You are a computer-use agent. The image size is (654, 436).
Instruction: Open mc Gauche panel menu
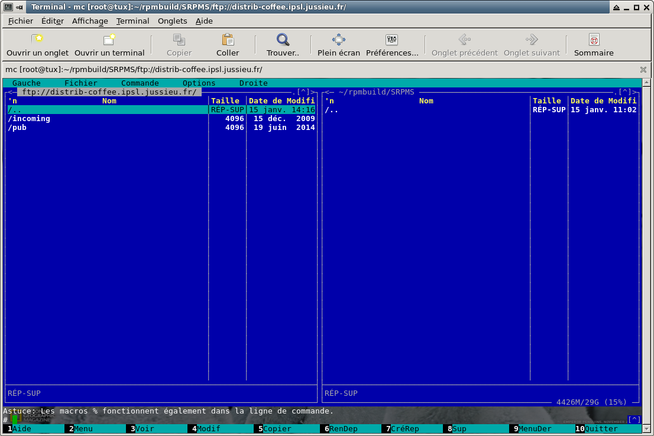coord(26,83)
